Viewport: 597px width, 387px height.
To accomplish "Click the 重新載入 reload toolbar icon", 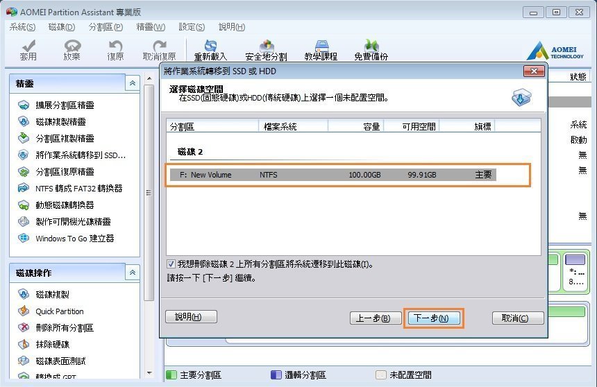I will [x=210, y=46].
